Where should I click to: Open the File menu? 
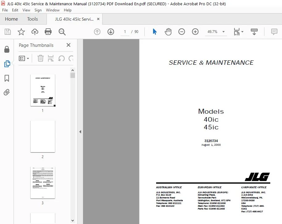[x=5, y=10]
